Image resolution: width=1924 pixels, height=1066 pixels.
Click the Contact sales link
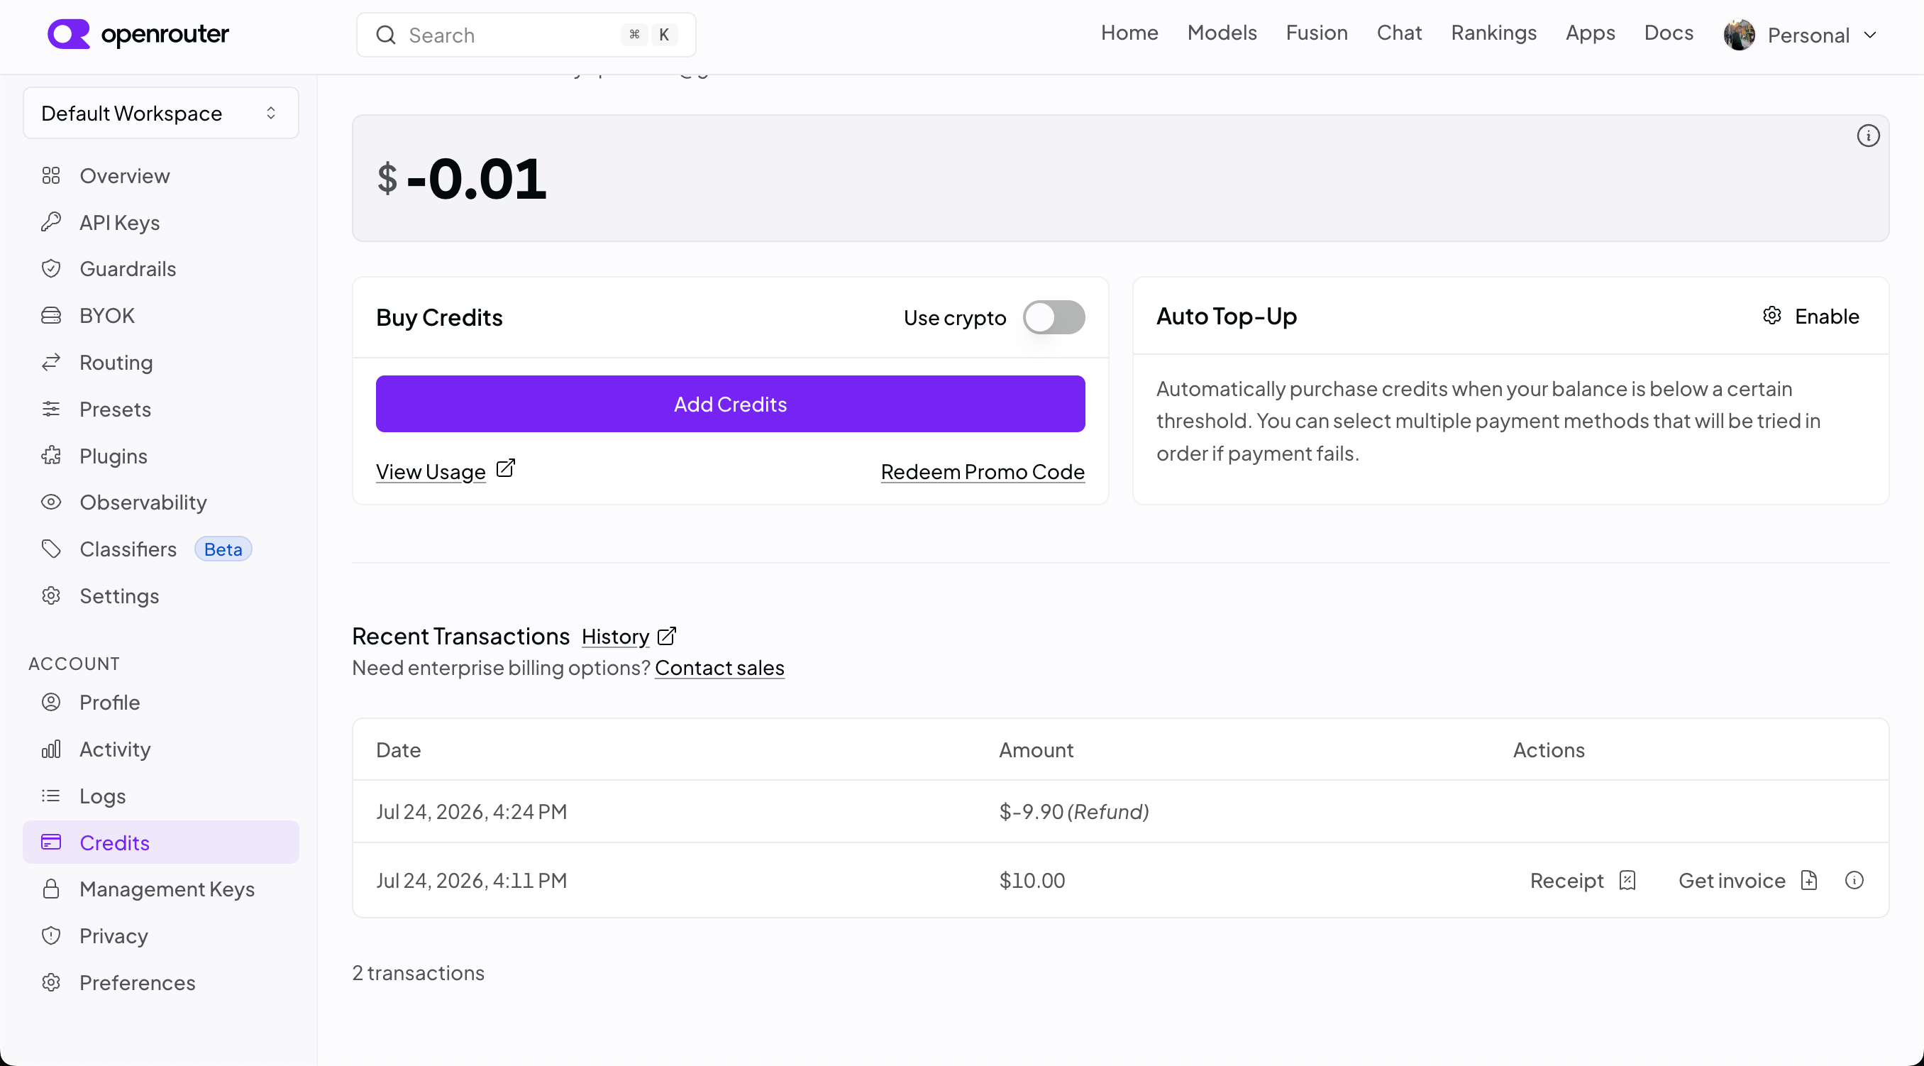[719, 667]
